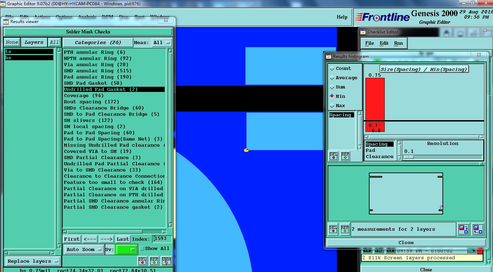Click the board outline preview in histogram
Image resolution: width=493 pixels, height=272 pixels.
tap(406, 193)
